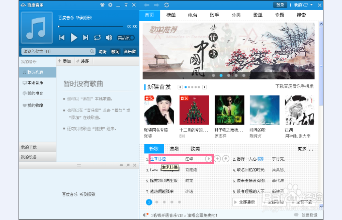Click the lyrics panel menu lines icon
The height and width of the screenshot is (220, 342).
(122, 165)
